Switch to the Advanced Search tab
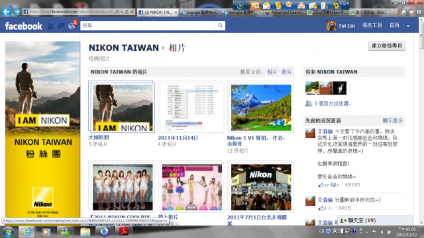 (285, 13)
